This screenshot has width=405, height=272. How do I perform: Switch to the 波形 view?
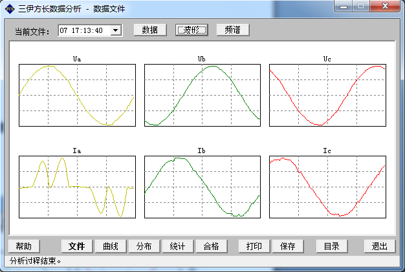192,30
